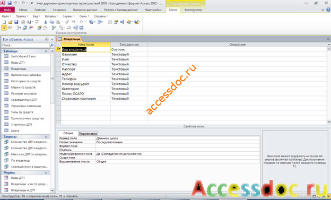
Task: Click the Размер поля value Длинное целое
Action: [x=178, y=138]
